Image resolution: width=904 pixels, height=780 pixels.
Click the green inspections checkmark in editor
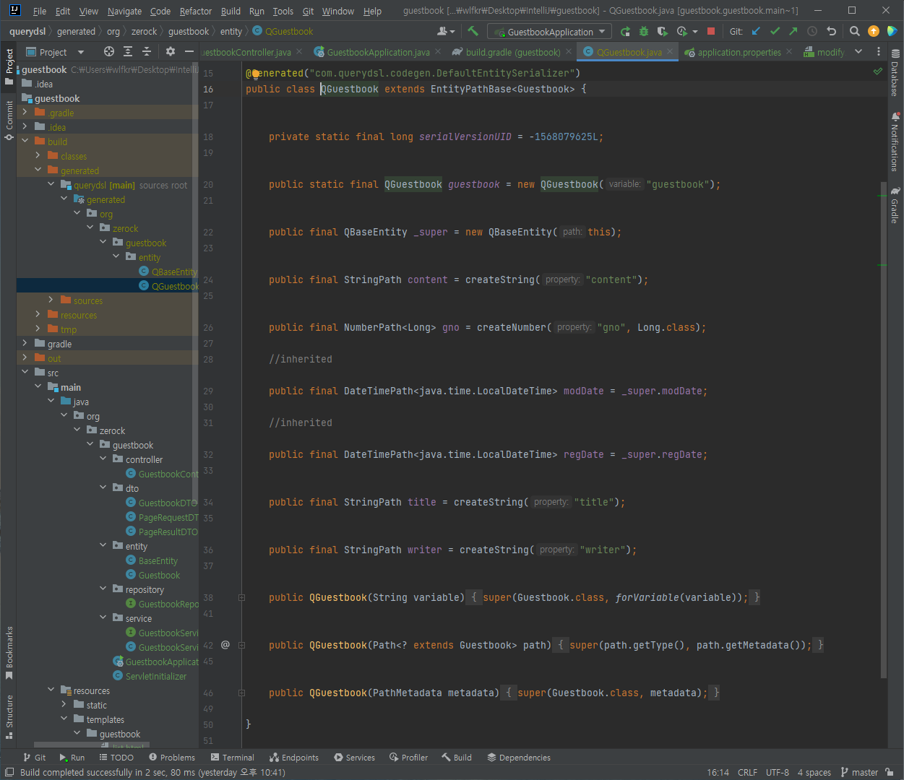878,71
